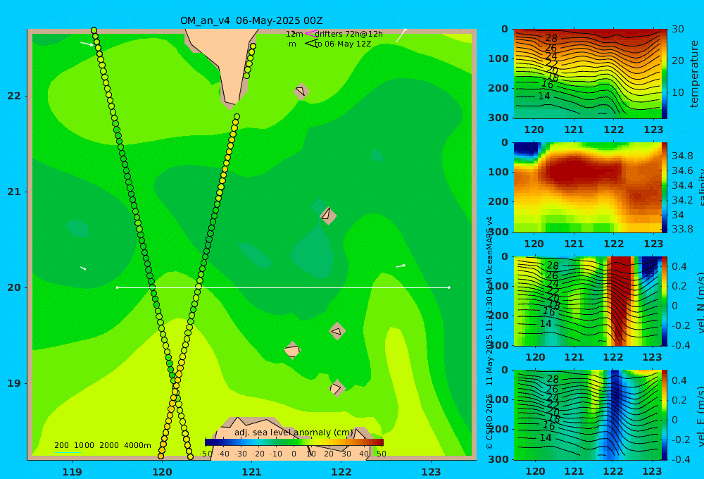The width and height of the screenshot is (704, 479).
Task: Click the vel. E colorbar
Action: (665, 415)
